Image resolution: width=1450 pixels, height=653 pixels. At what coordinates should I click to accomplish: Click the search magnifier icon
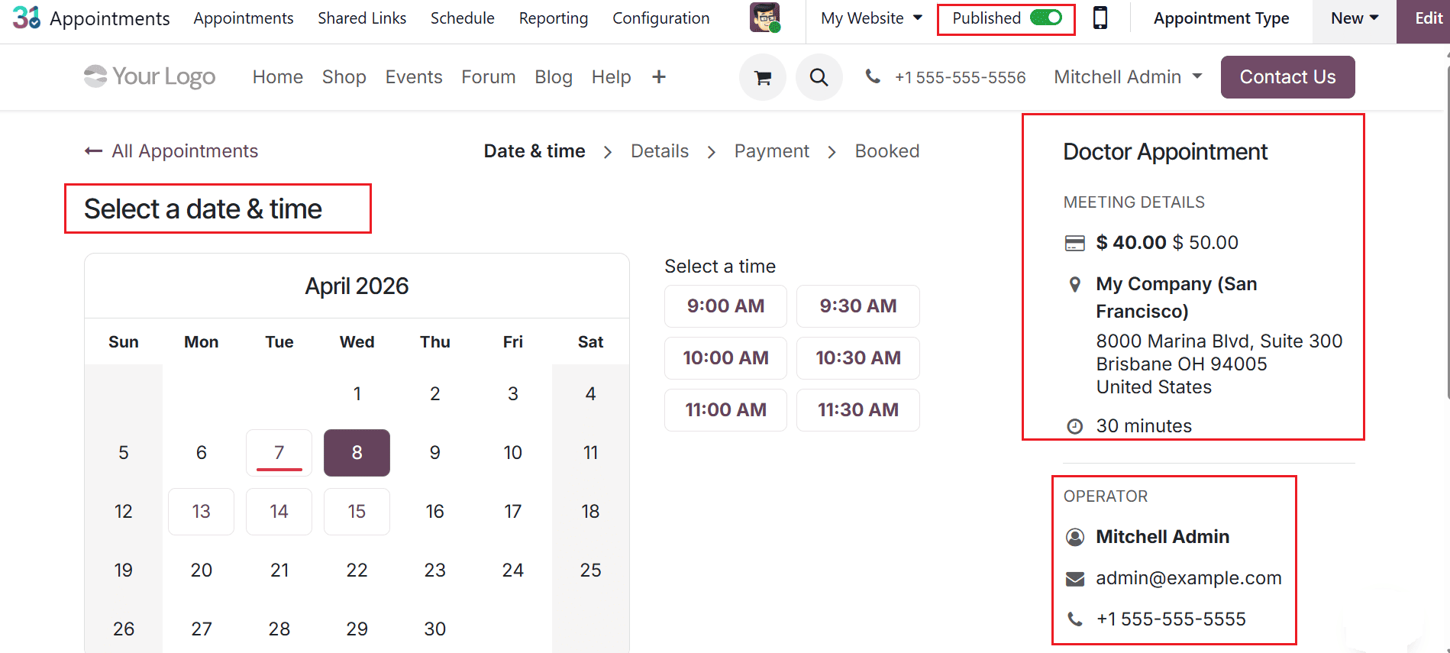[x=819, y=77]
